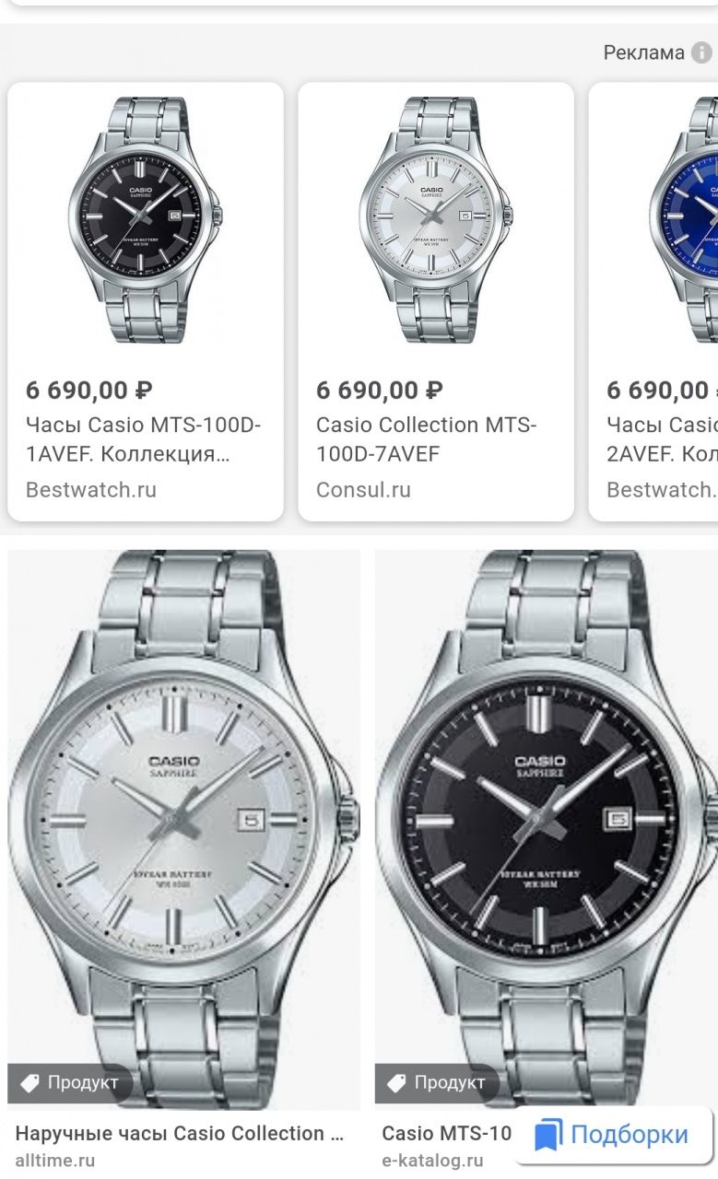Open the alltime.ru source link
This screenshot has height=1179, width=718.
(54, 1161)
